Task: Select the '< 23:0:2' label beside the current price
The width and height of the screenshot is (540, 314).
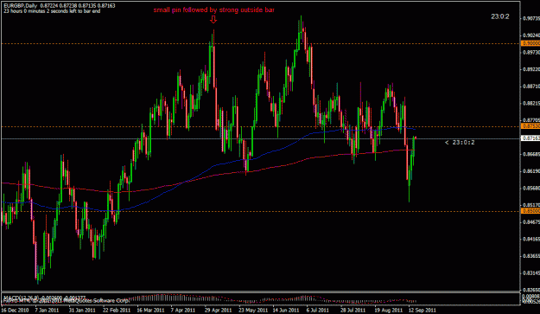Action: pos(460,143)
